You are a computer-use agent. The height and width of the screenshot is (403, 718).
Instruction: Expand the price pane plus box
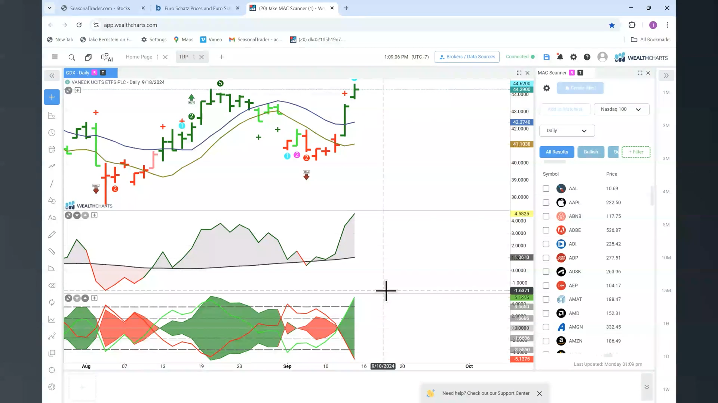click(78, 90)
